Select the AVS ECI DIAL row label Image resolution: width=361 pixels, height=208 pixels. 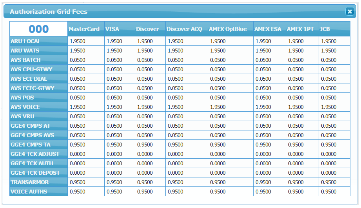click(39, 79)
